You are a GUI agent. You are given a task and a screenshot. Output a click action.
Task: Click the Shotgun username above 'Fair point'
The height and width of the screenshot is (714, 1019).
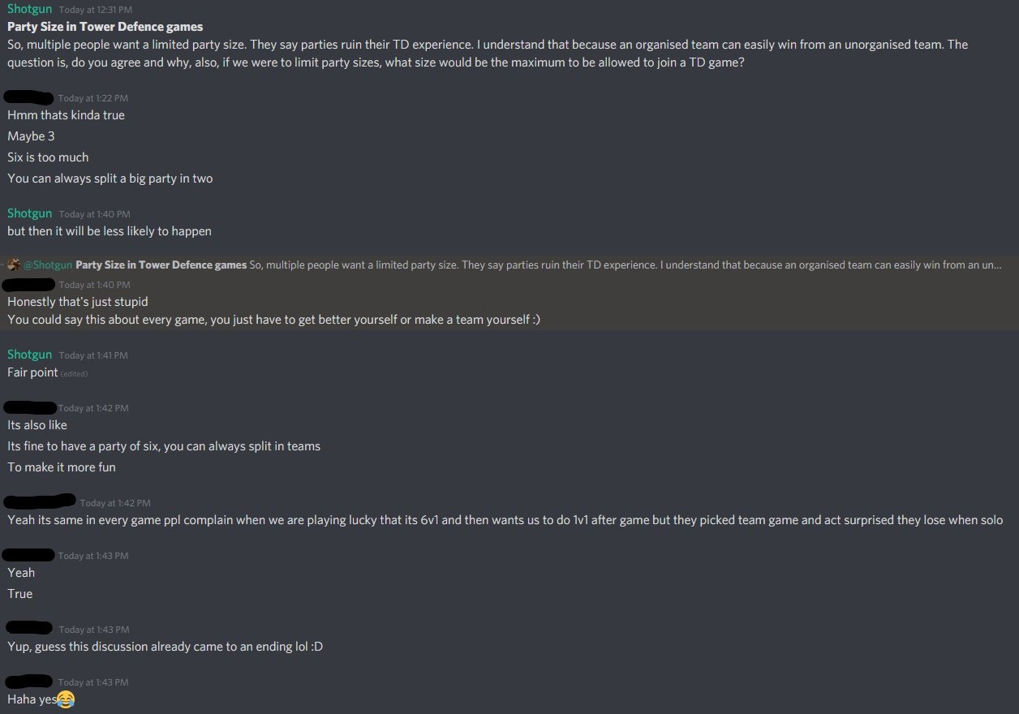tap(30, 355)
